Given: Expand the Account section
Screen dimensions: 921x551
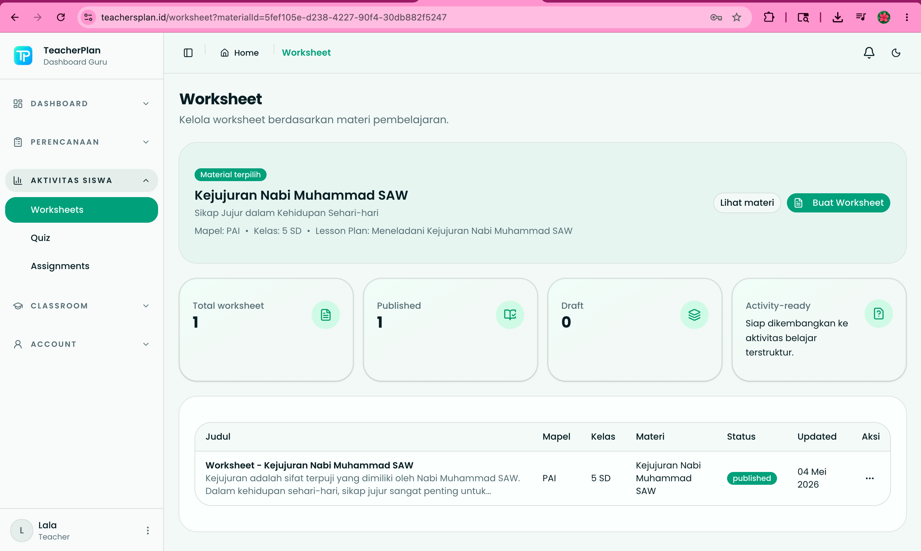Looking at the screenshot, I should point(82,344).
